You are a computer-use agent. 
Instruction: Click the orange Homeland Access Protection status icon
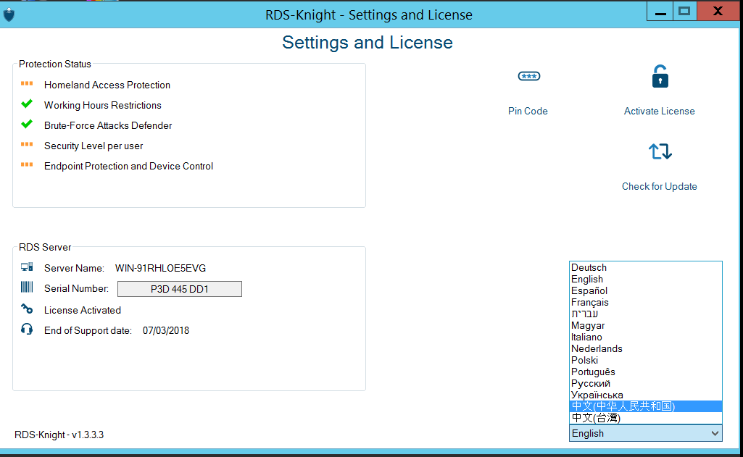pyautogui.click(x=27, y=84)
